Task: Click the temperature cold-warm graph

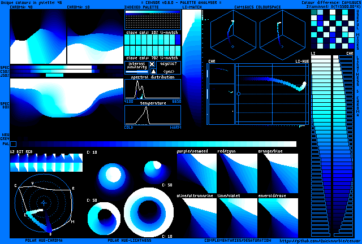Action: pos(153,115)
